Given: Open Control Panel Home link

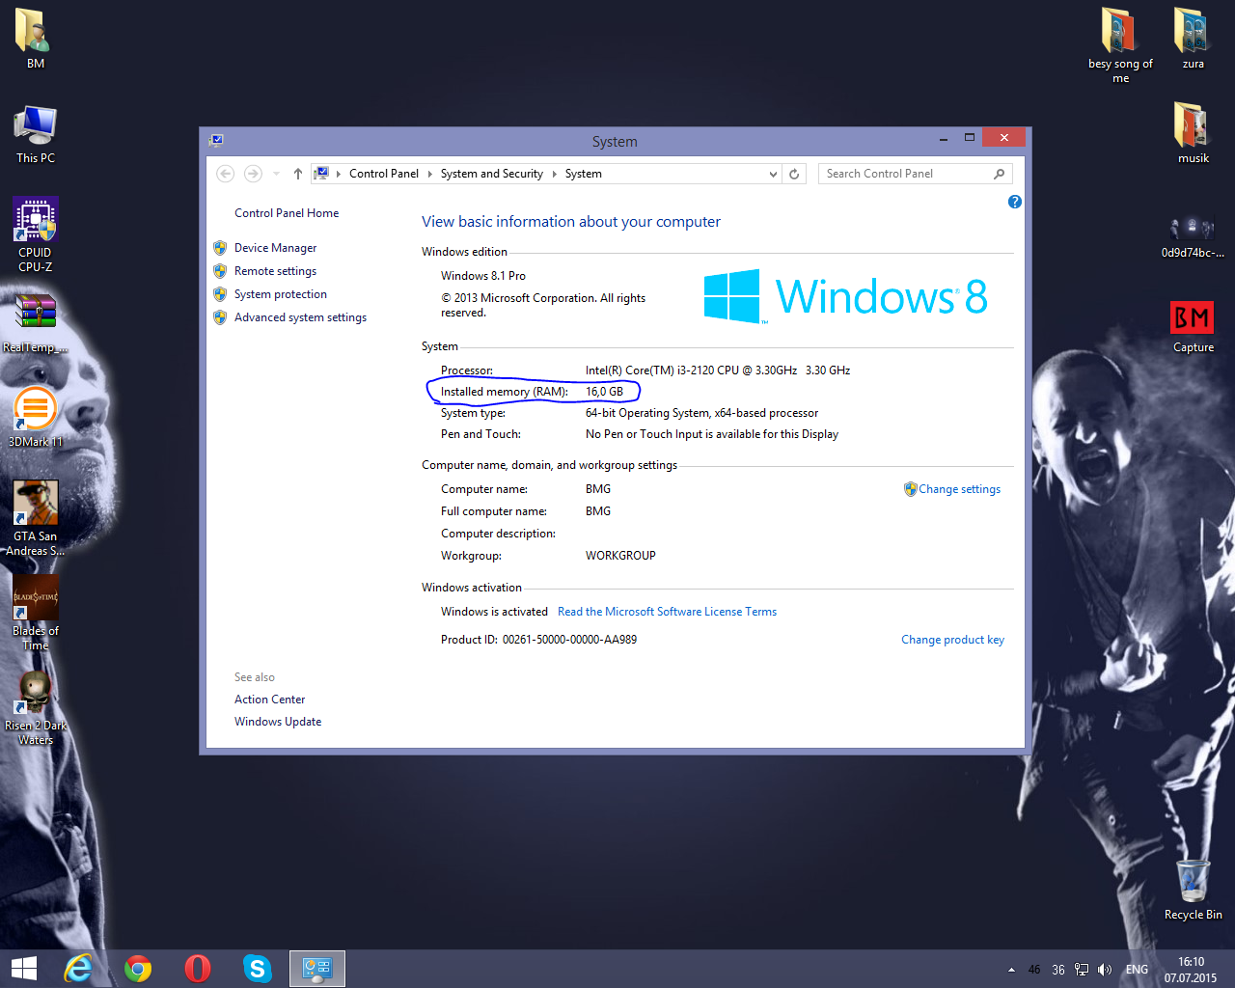Looking at the screenshot, I should 287,213.
